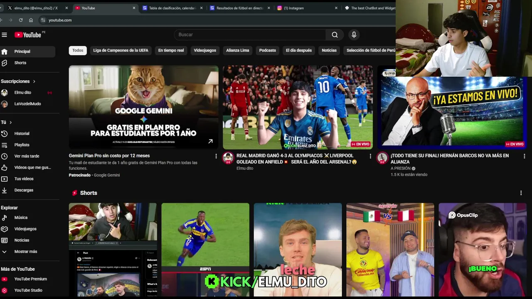Start voice search with the microphone icon
Screen dimensions: 532x299
(354, 35)
